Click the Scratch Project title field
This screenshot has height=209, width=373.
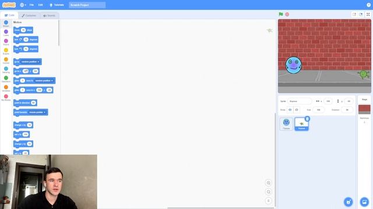pos(87,5)
